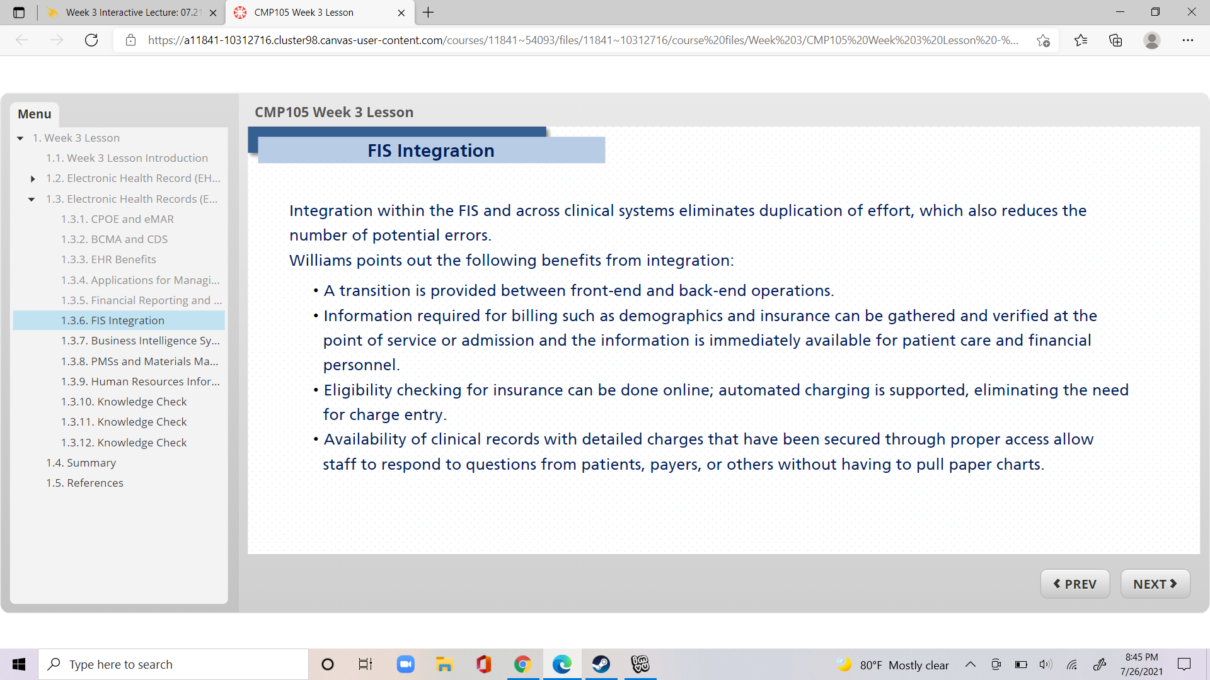
Task: Add this page to favorites
Action: coord(1043,40)
